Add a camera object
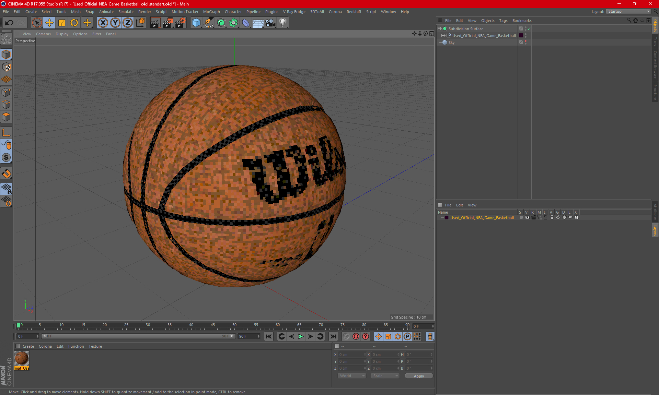Image resolution: width=659 pixels, height=395 pixels. tap(270, 23)
